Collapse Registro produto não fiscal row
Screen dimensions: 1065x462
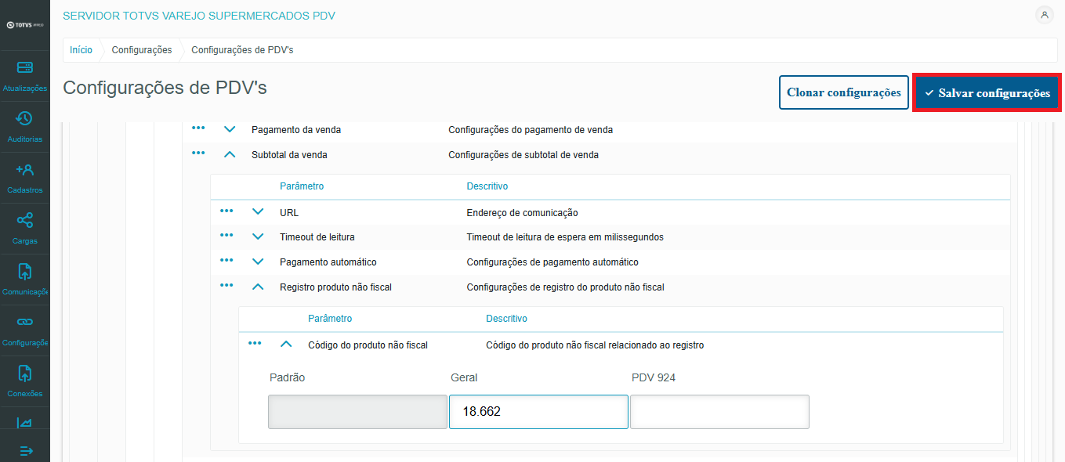point(258,287)
